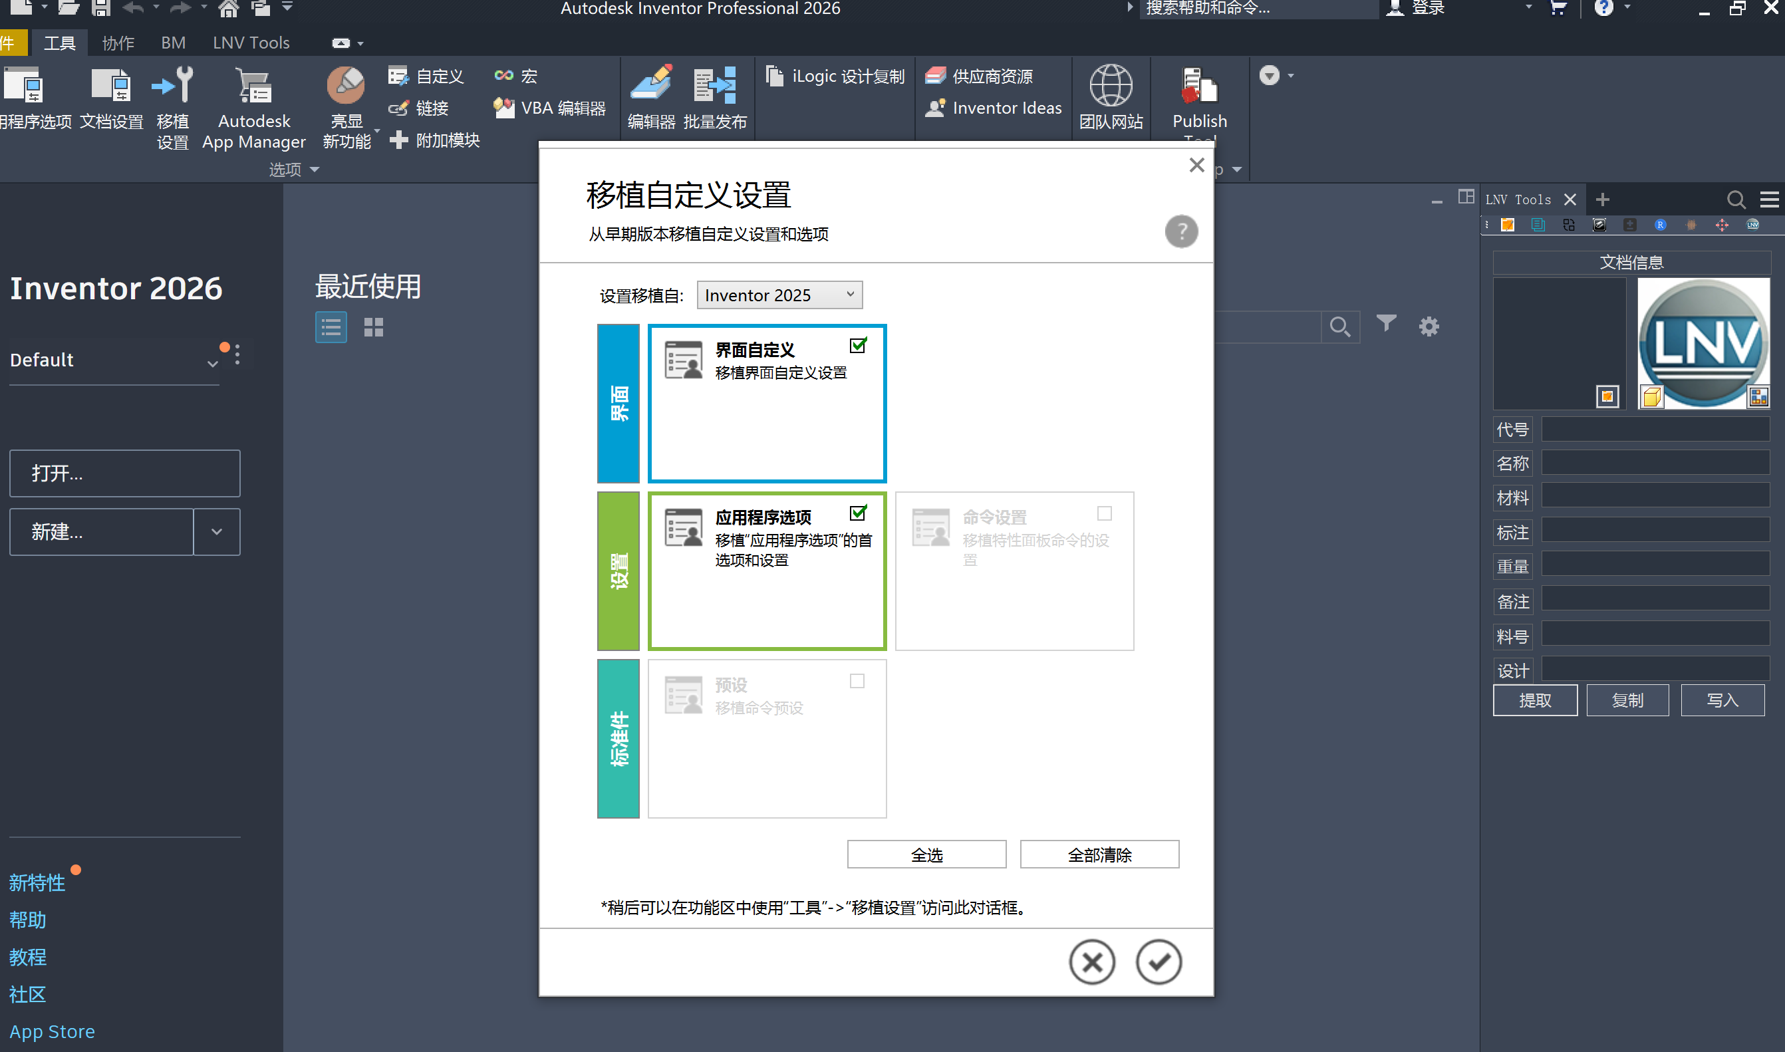Switch recent files to list view
The image size is (1785, 1052).
click(331, 327)
